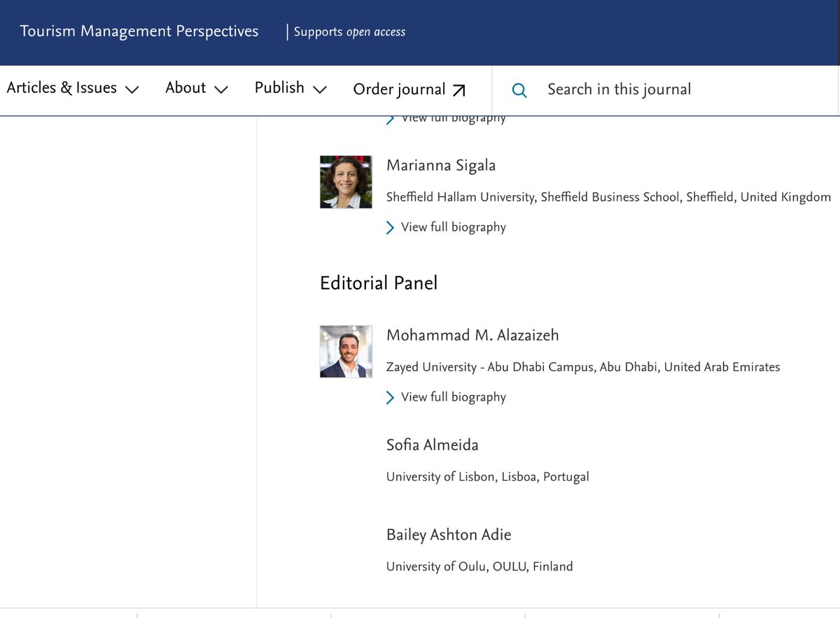Select the name Mohammad M. Alazaizeh
The height and width of the screenshot is (618, 840).
coord(472,336)
